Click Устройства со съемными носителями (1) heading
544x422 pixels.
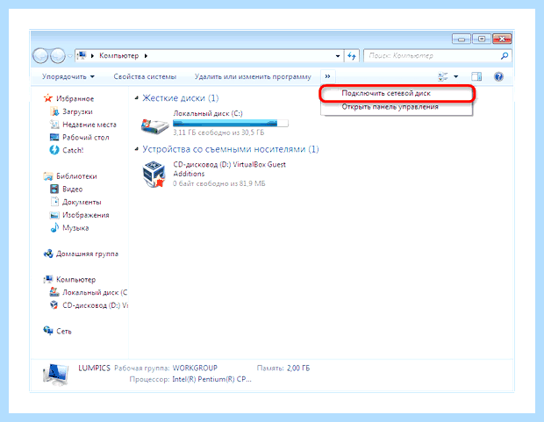click(231, 149)
